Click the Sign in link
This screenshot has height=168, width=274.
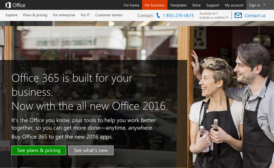tap(255, 5)
